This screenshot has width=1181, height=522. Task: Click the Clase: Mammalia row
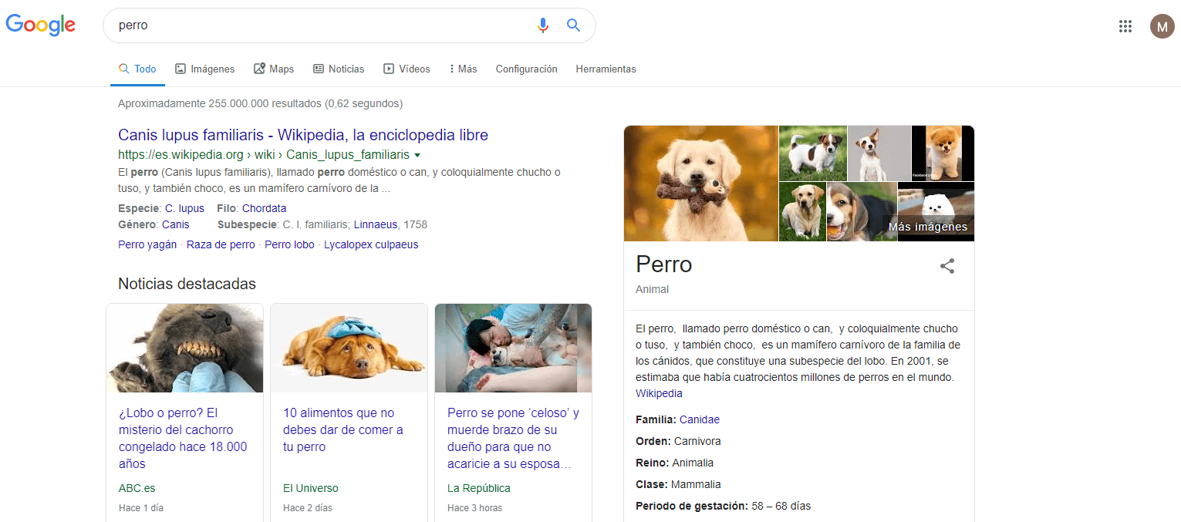click(x=678, y=484)
